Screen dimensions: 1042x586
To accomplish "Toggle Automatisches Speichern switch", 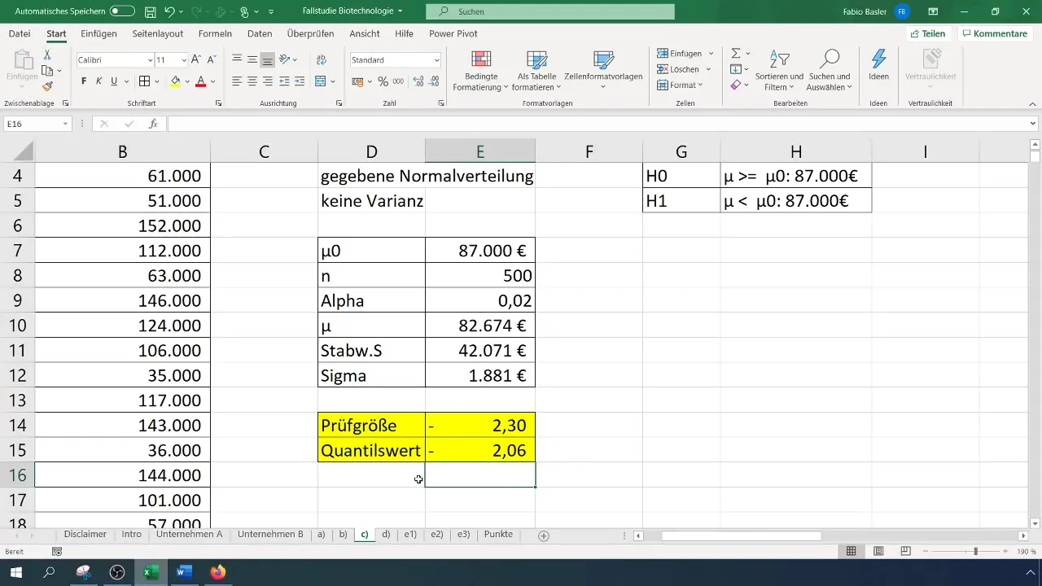I will point(122,11).
